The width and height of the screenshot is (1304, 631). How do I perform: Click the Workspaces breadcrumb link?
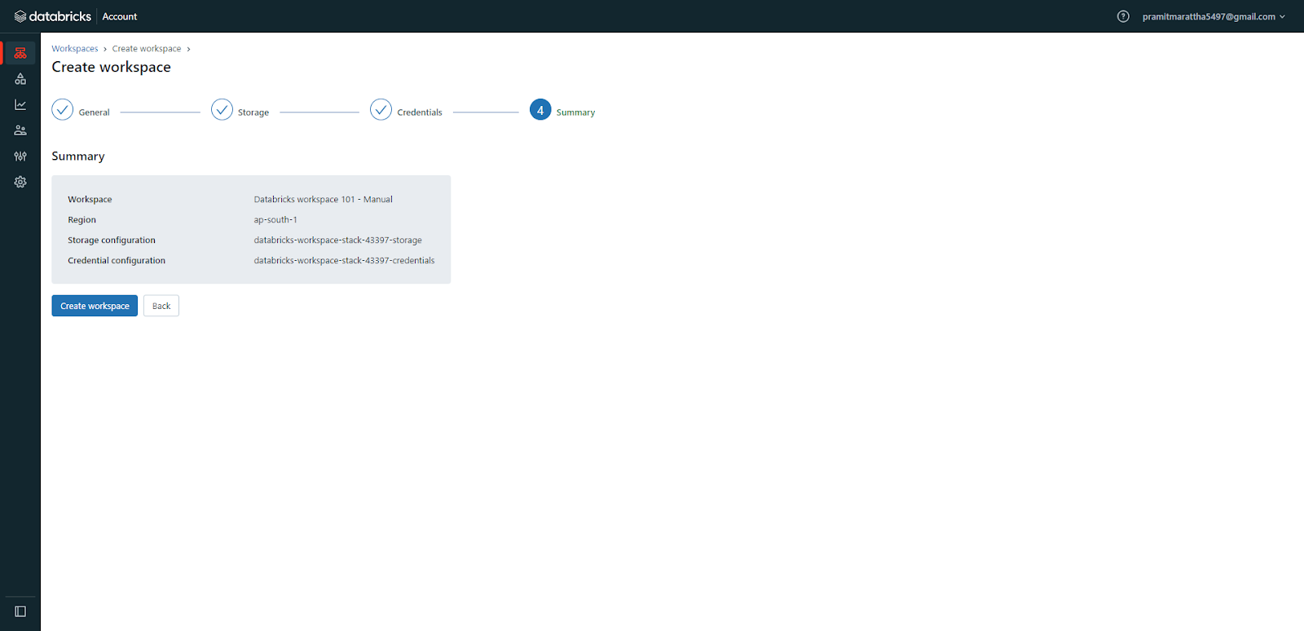pos(75,49)
